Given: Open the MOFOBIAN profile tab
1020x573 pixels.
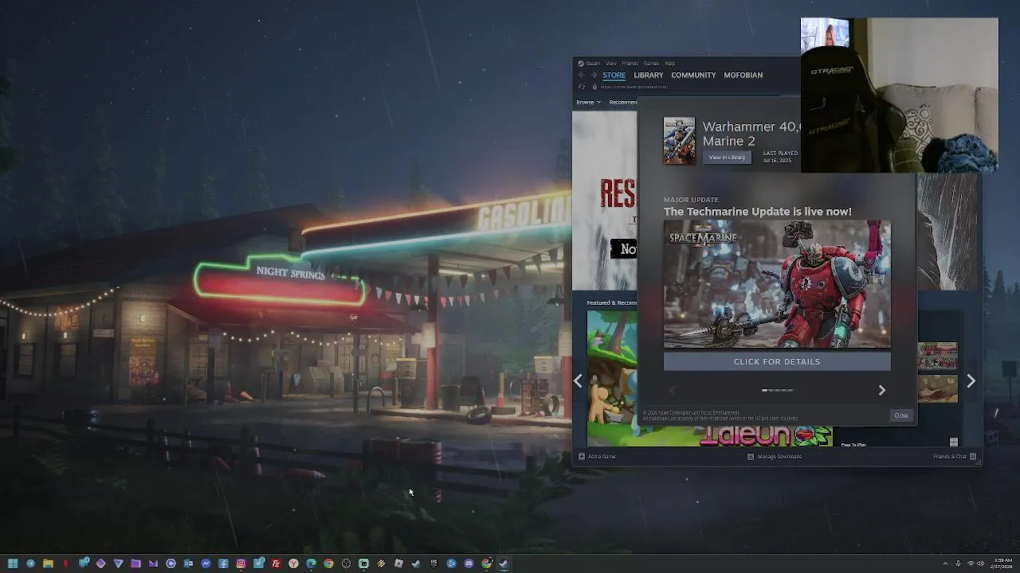Looking at the screenshot, I should click(x=743, y=75).
